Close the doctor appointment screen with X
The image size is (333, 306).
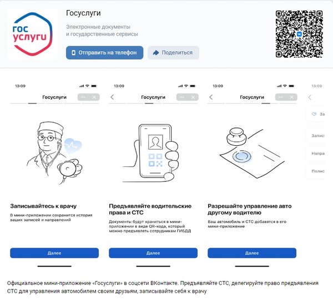click(94, 97)
